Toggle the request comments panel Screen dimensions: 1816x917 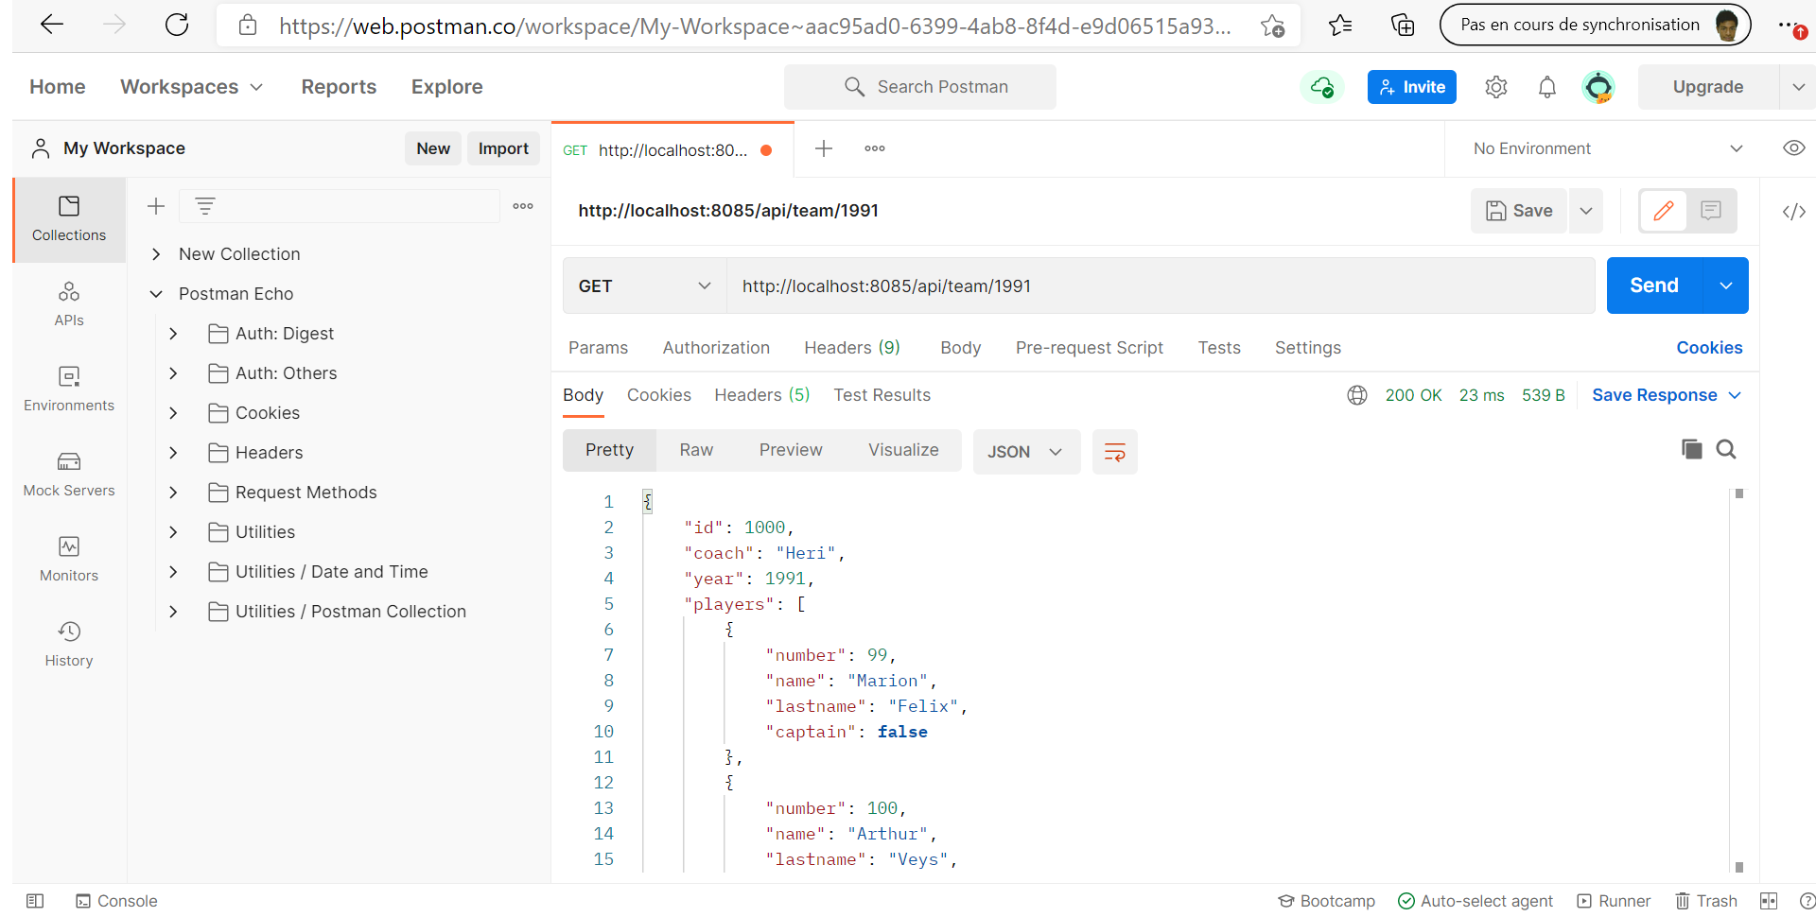(1710, 211)
